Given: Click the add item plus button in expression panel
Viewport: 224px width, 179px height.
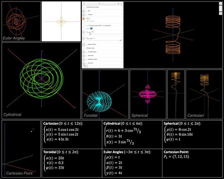Looking at the screenshot, I should 84,3.
